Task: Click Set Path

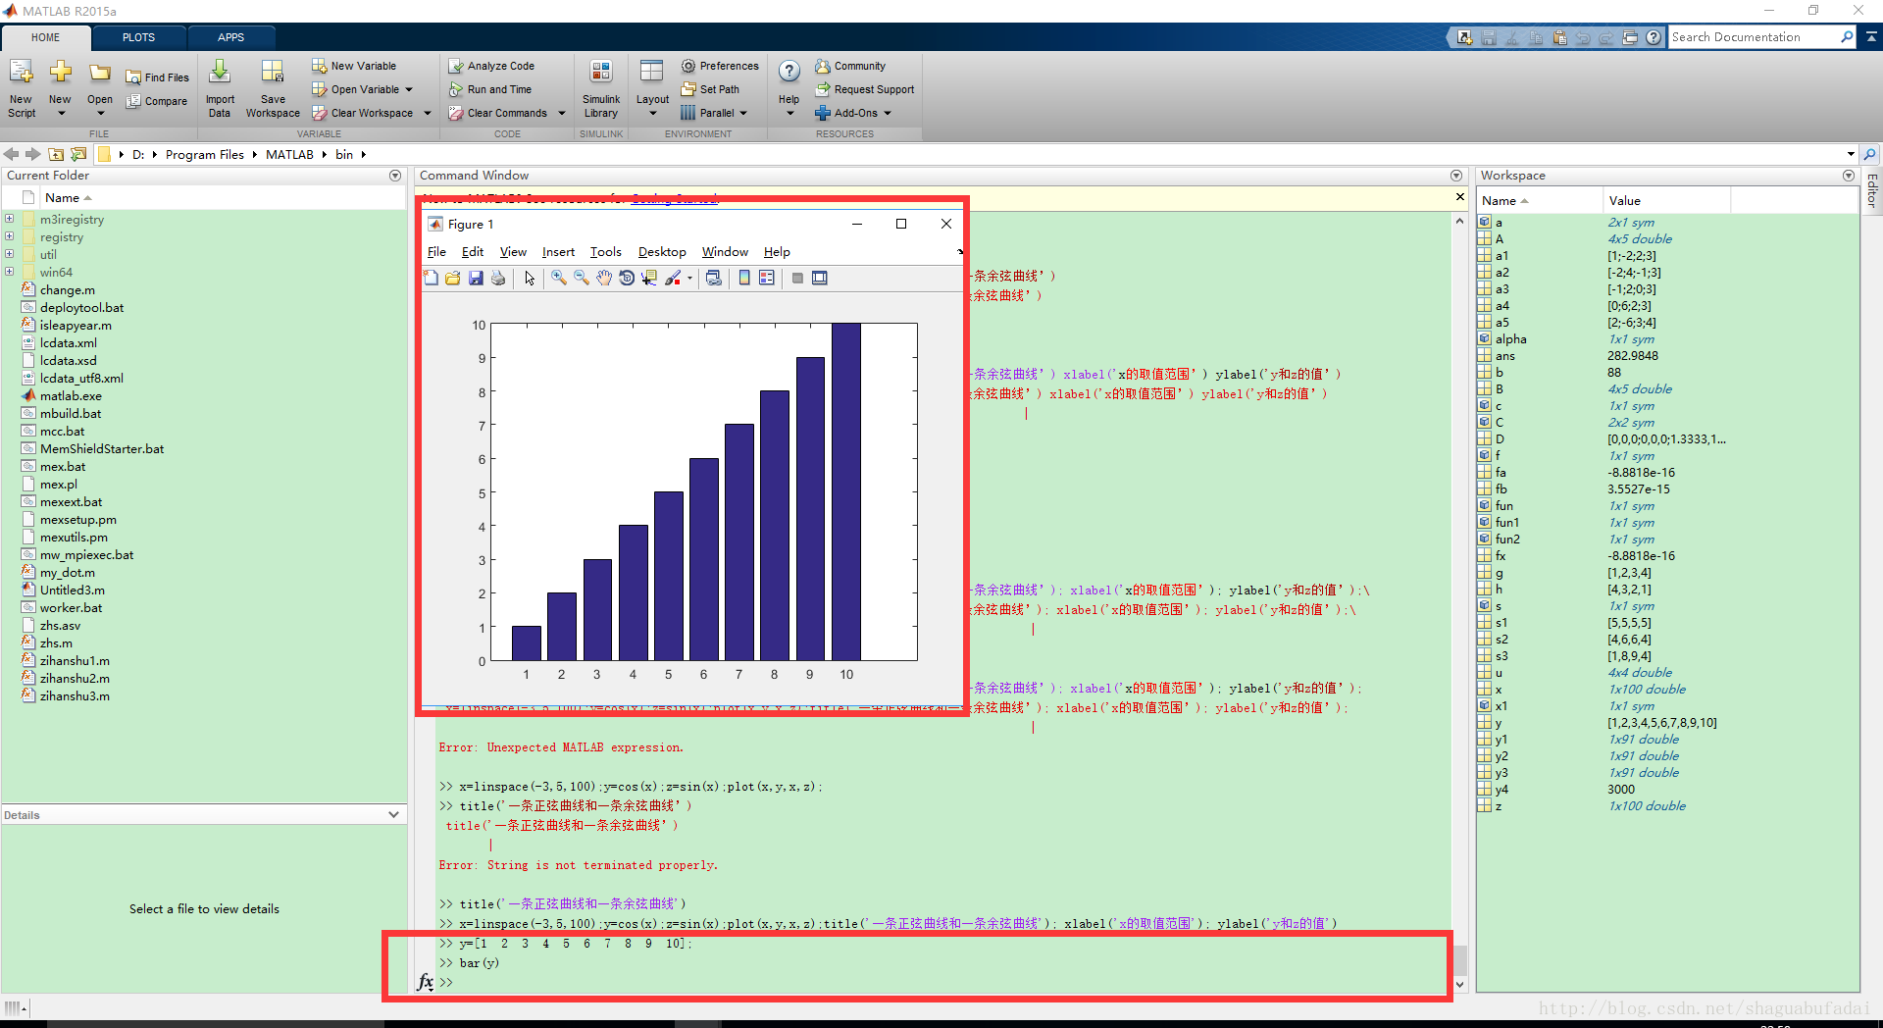Action: point(710,89)
